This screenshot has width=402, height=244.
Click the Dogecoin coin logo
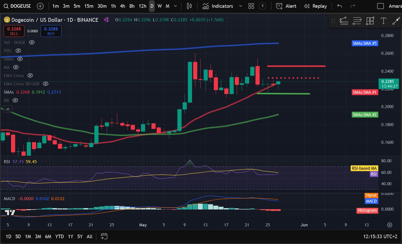coord(7,20)
